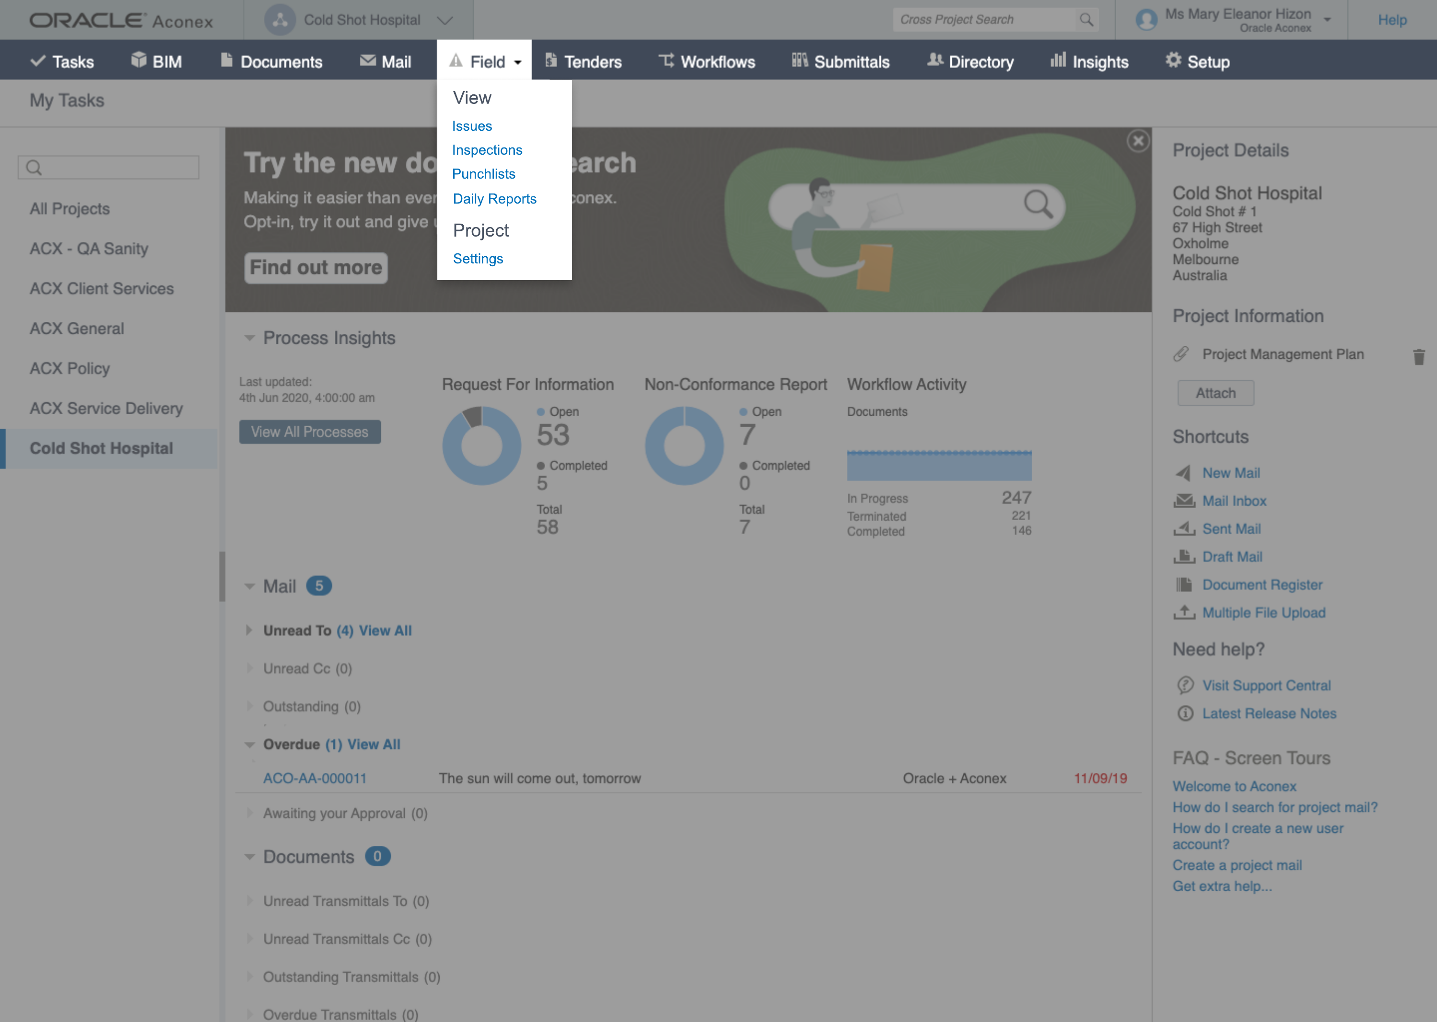Click the Workflow Activity documents bar chart
The height and width of the screenshot is (1022, 1437).
[x=938, y=466]
